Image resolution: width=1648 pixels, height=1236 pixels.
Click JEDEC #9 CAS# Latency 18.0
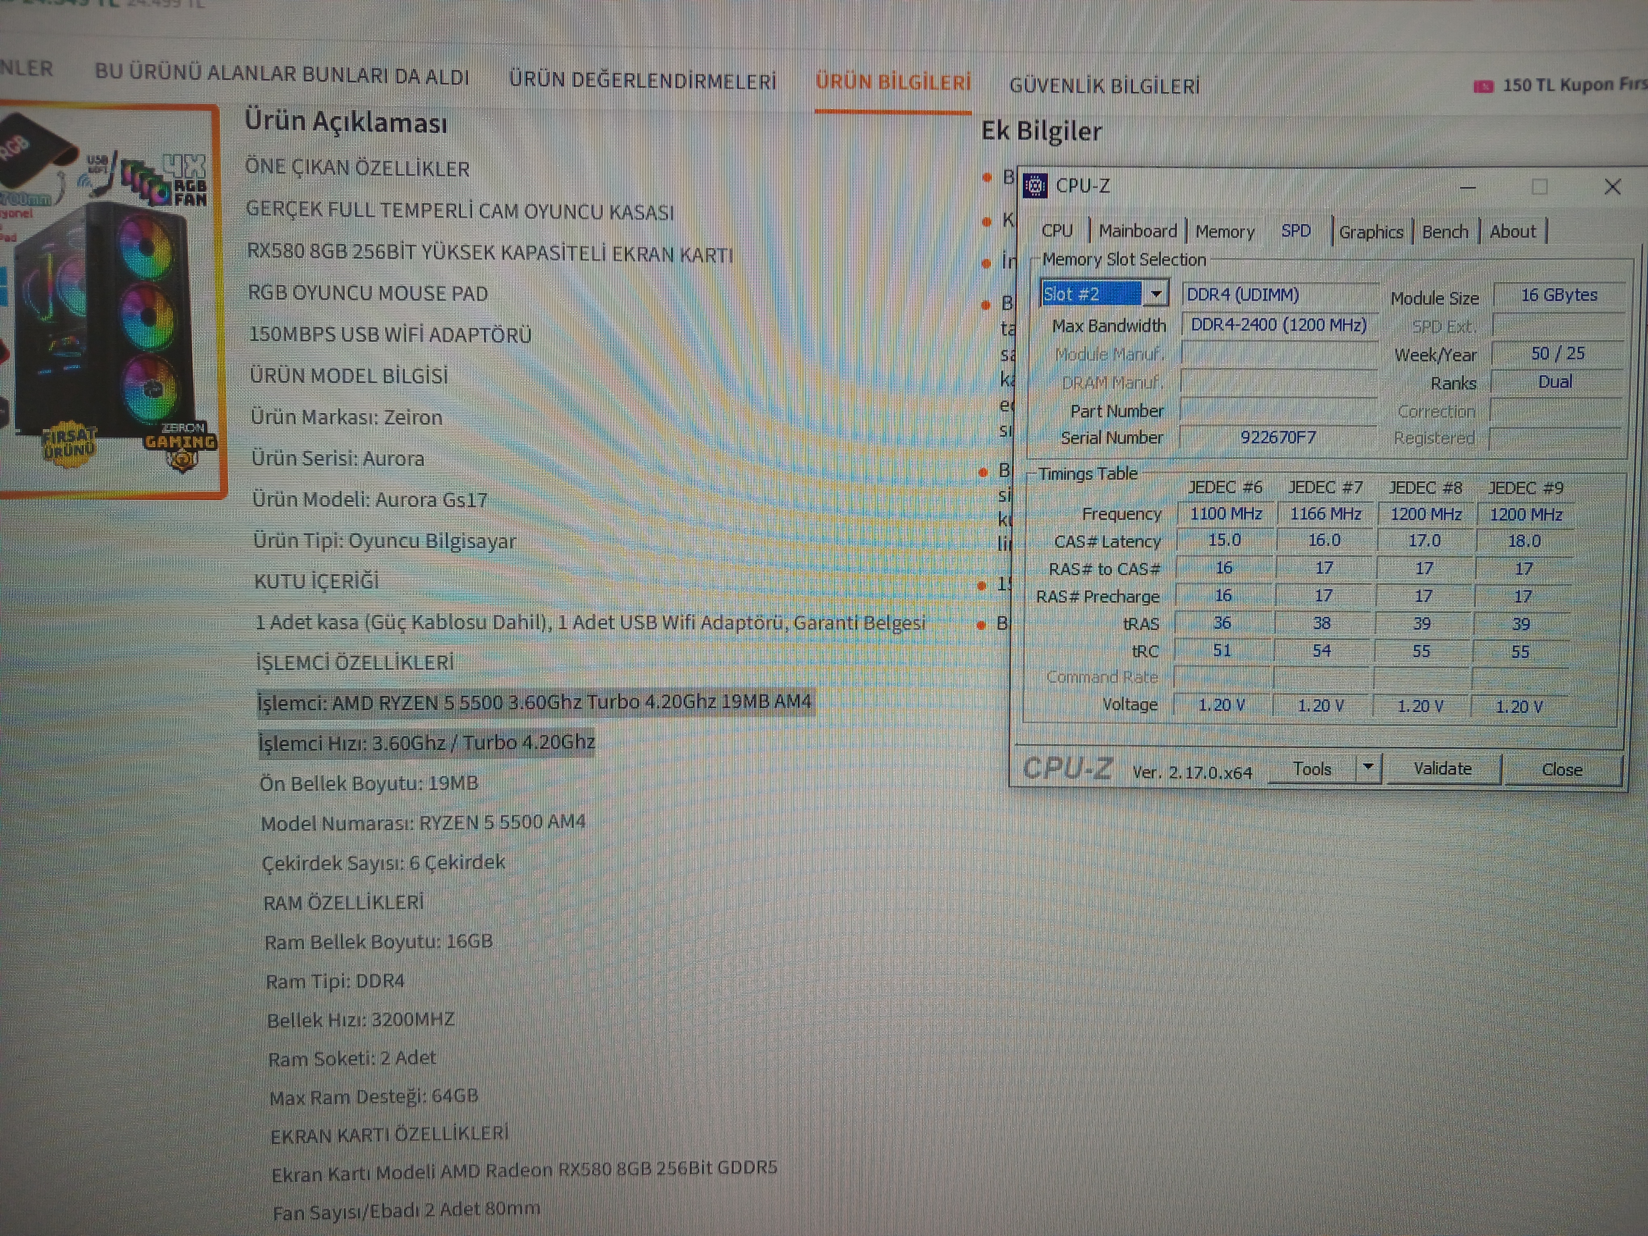point(1524,541)
